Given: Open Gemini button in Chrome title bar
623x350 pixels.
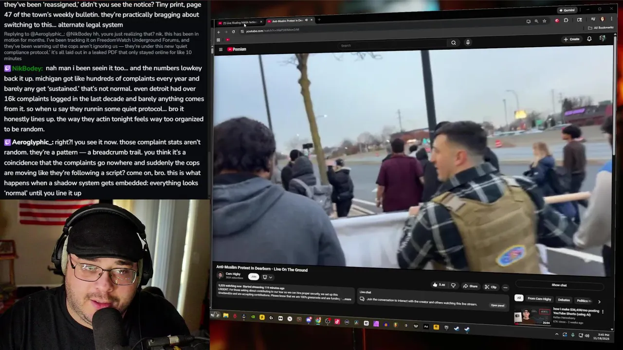Looking at the screenshot, I should [x=567, y=10].
